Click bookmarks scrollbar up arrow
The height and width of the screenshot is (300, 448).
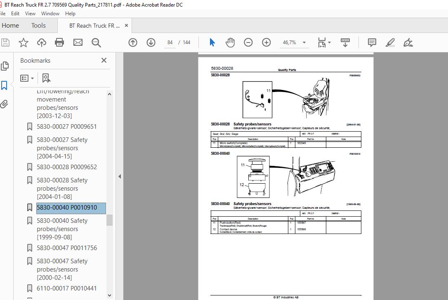(x=109, y=94)
